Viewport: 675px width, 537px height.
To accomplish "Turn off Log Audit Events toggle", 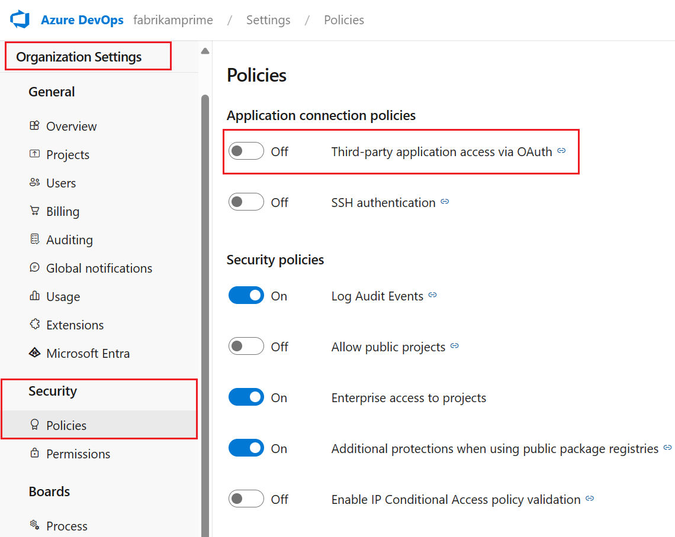I will tap(246, 295).
